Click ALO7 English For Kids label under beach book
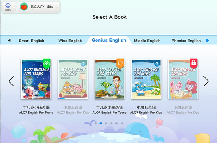Screen dimensions: 217x149 146,113
